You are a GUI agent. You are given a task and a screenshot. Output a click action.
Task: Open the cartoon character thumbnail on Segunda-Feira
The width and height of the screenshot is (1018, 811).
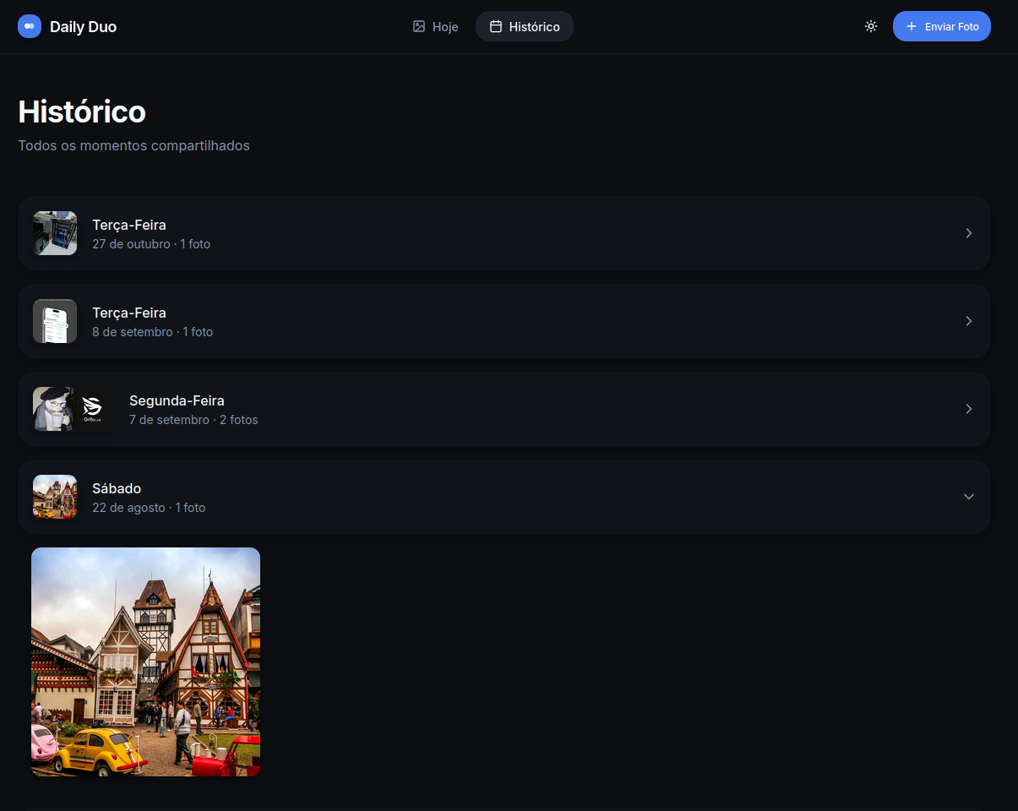[53, 409]
